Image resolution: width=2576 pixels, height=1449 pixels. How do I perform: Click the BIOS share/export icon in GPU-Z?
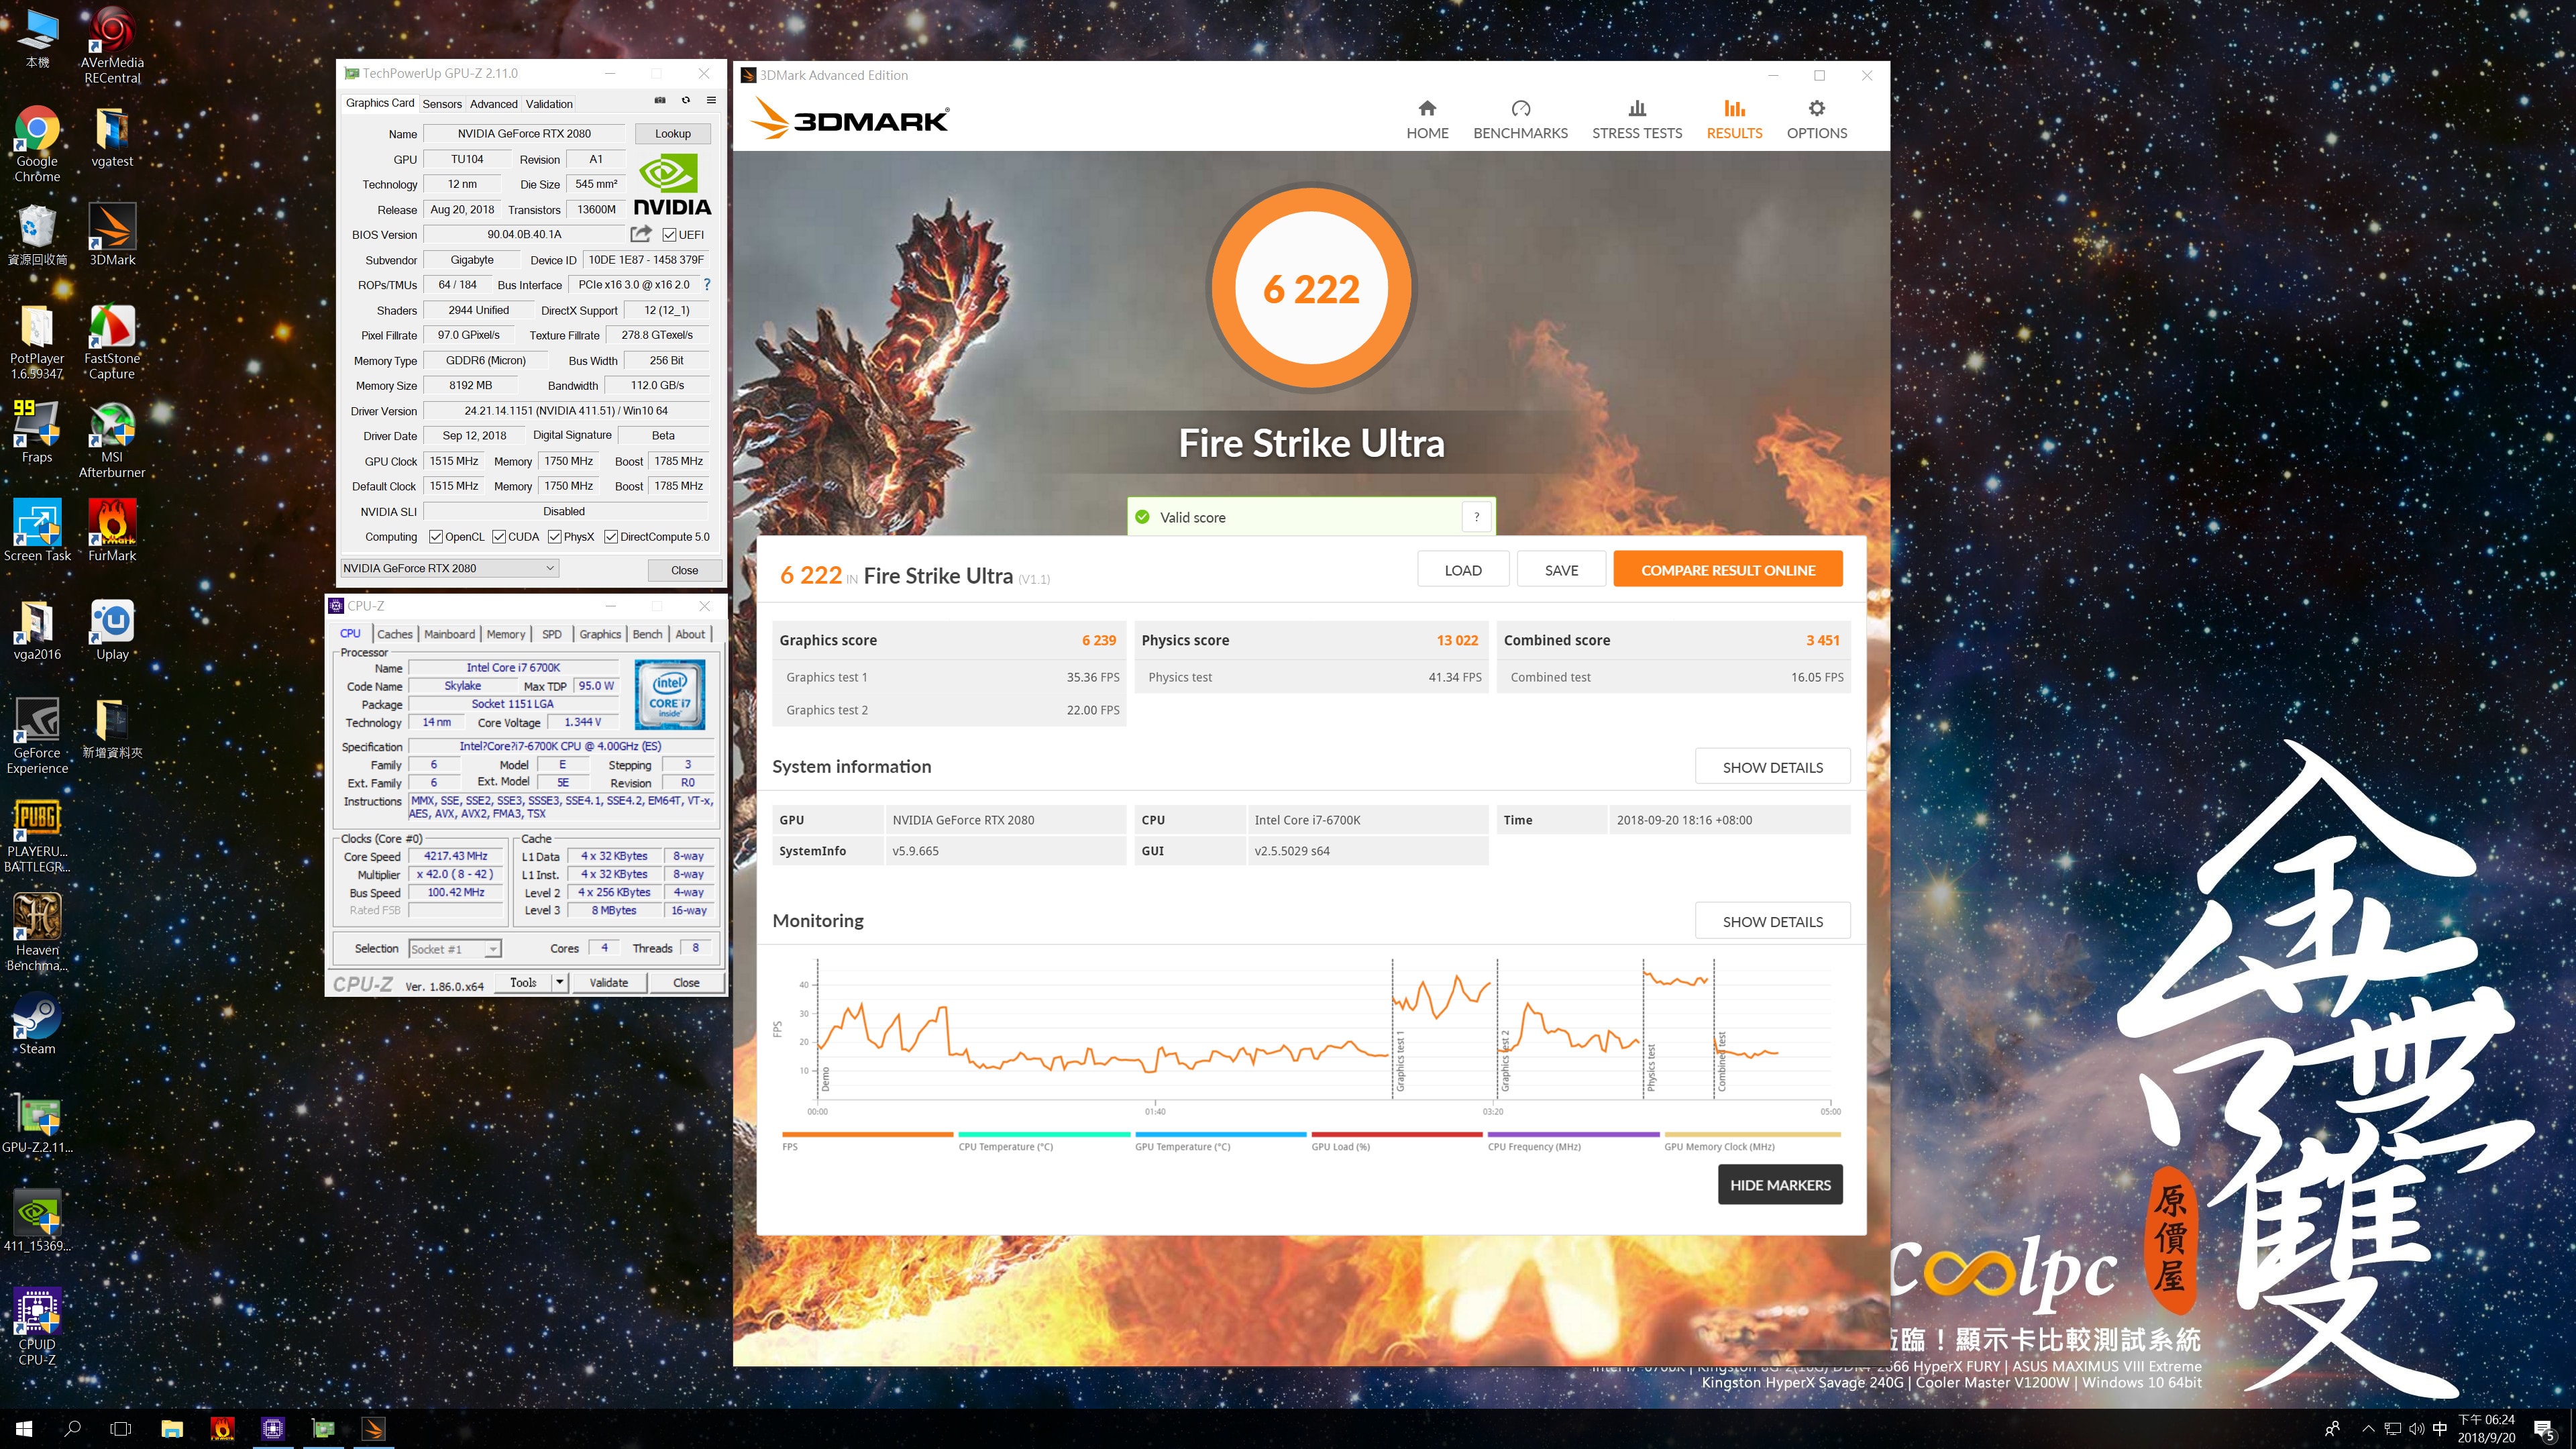coord(641,234)
